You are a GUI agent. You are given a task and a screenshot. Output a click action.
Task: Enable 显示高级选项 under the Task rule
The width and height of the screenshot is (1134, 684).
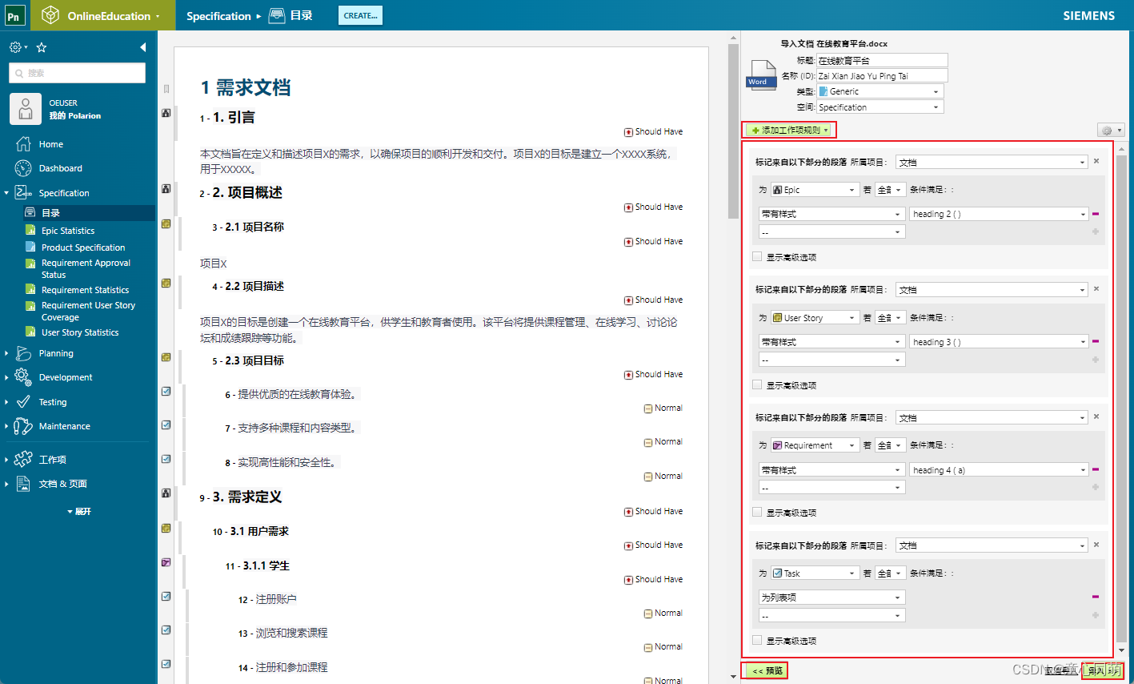pos(757,639)
